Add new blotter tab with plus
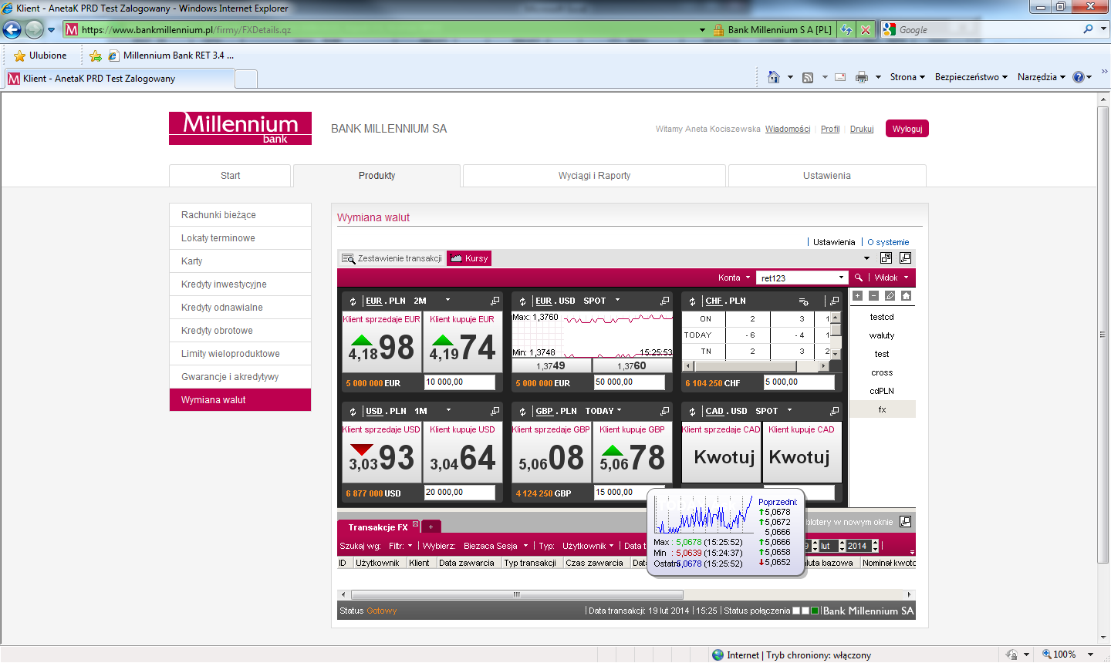The height and width of the screenshot is (663, 1111). click(431, 527)
